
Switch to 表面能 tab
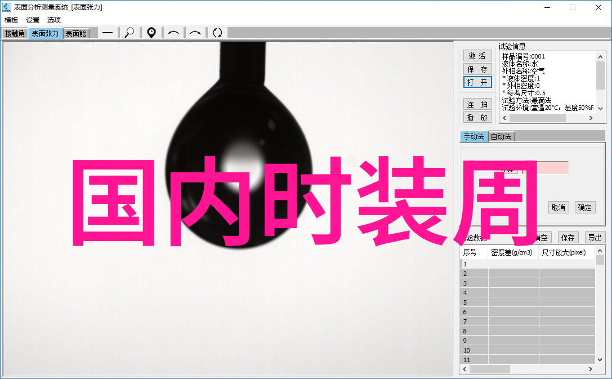tap(75, 34)
